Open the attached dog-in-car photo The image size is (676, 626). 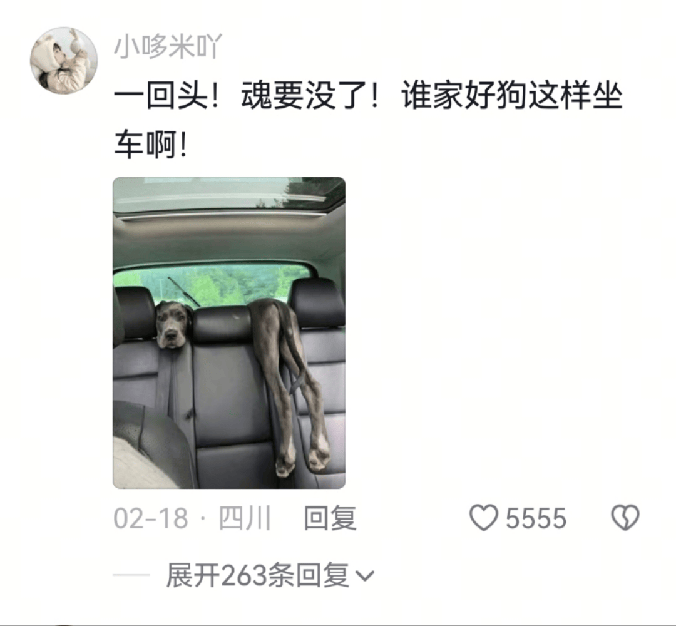pos(229,333)
